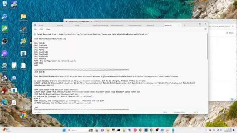Open the View menu in Notepad
This screenshot has width=237, height=133.
click(x=48, y=29)
